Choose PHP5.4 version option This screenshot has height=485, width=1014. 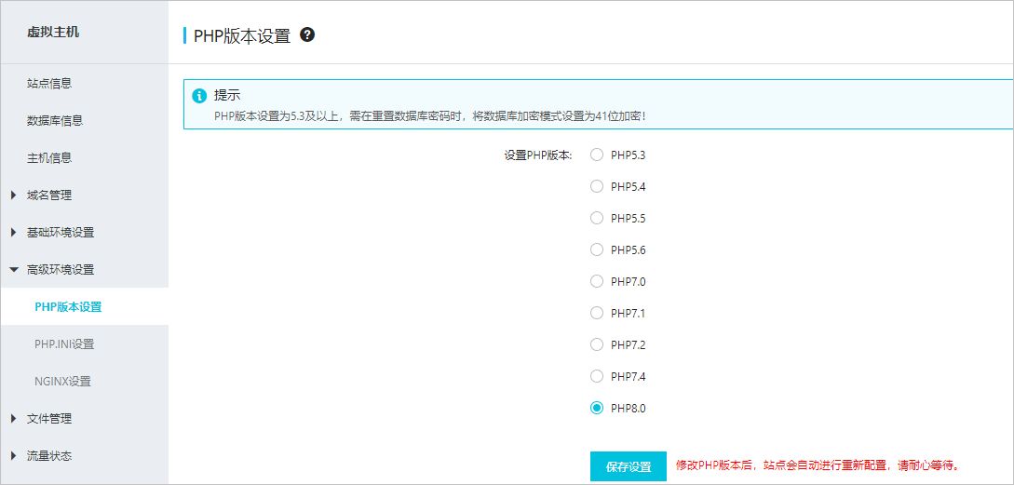pyautogui.click(x=597, y=187)
